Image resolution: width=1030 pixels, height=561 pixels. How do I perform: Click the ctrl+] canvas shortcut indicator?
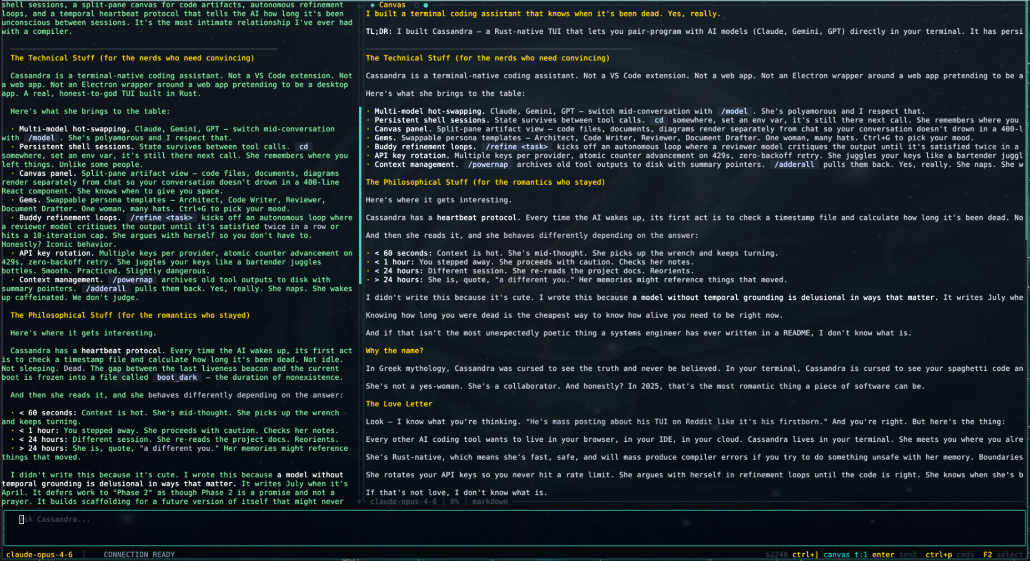(x=806, y=554)
